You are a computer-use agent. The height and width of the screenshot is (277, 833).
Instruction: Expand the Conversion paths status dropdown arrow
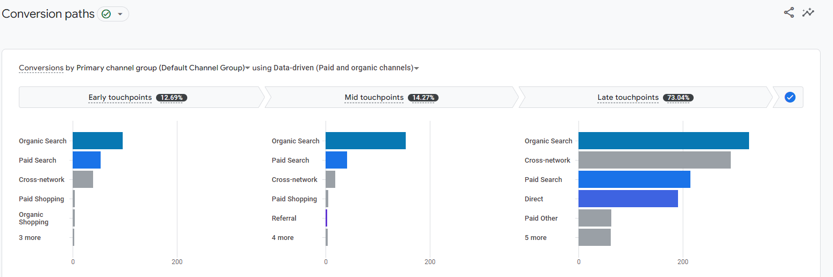(120, 14)
